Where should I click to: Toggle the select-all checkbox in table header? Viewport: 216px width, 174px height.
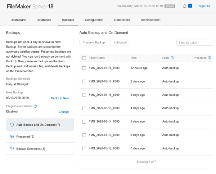(x=84, y=58)
